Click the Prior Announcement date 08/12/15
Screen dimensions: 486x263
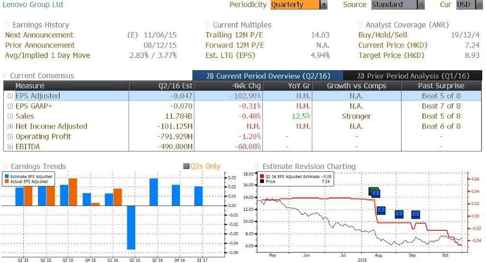[160, 45]
